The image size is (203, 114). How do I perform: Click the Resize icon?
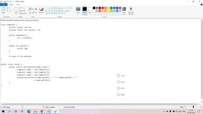(x=20, y=11)
